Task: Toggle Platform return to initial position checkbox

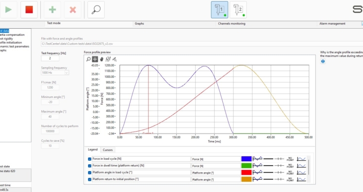Action: (x=89, y=179)
